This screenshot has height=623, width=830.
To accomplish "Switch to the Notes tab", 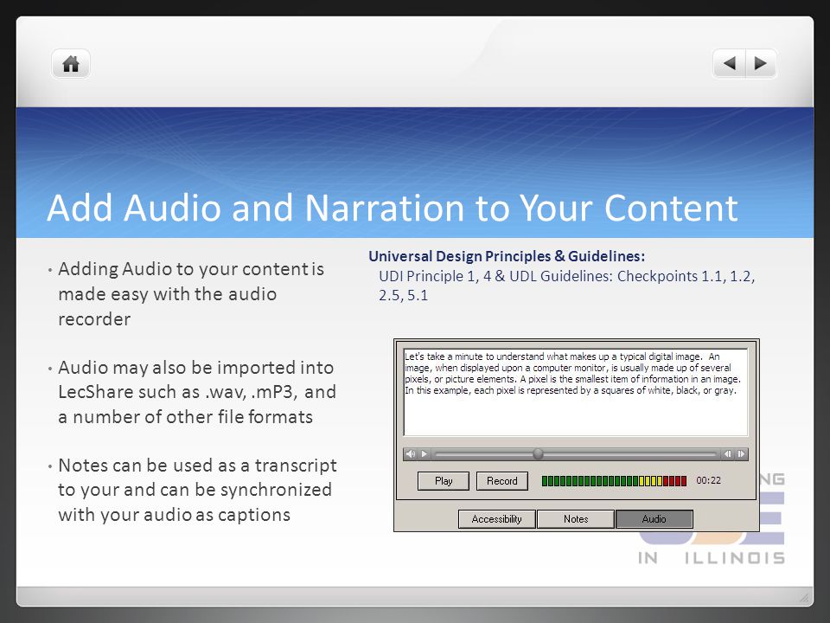I will click(x=576, y=519).
